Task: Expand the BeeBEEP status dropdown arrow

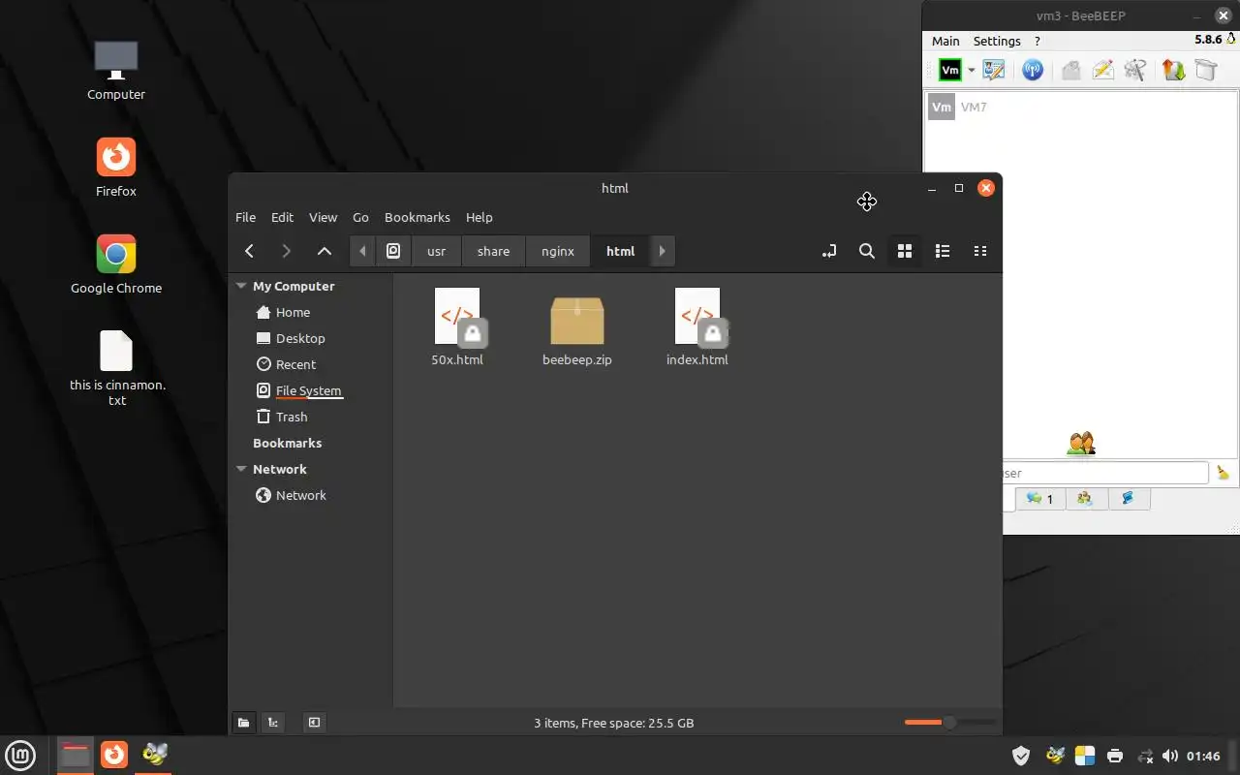Action: 971,70
